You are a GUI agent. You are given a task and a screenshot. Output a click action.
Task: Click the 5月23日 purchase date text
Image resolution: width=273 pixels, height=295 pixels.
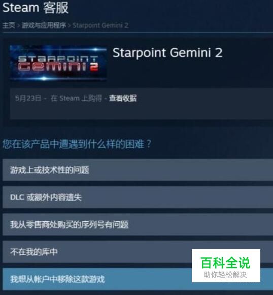28,98
